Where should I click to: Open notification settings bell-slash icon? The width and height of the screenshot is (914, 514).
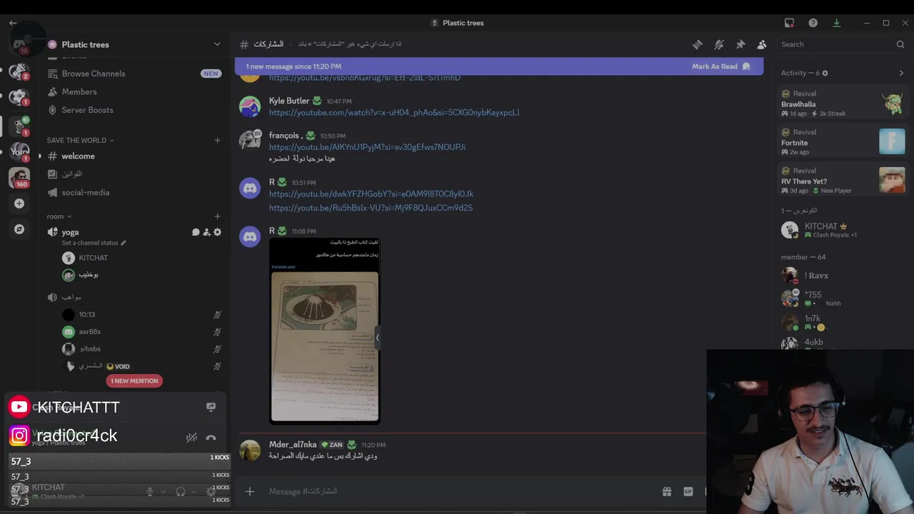tap(719, 44)
